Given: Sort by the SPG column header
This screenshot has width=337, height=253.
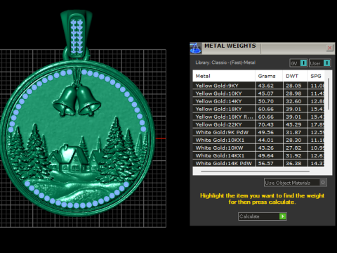Looking at the screenshot, I should coord(316,76).
